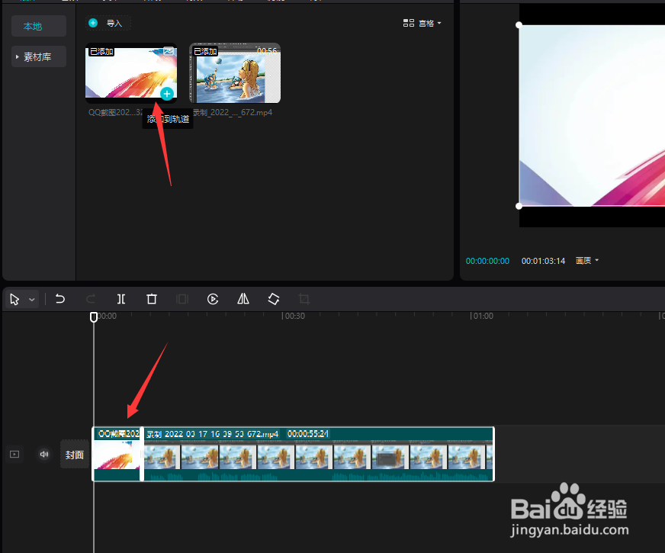Screen dimensions: 665x553
Task: Choose the selection pointer tool
Action: click(x=14, y=300)
